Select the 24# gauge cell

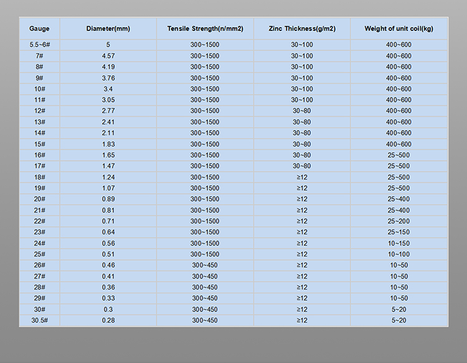[39, 243]
